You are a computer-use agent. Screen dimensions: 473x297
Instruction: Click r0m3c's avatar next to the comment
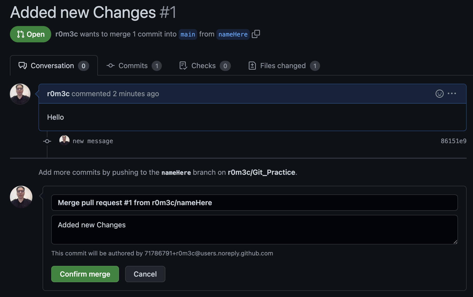(20, 94)
